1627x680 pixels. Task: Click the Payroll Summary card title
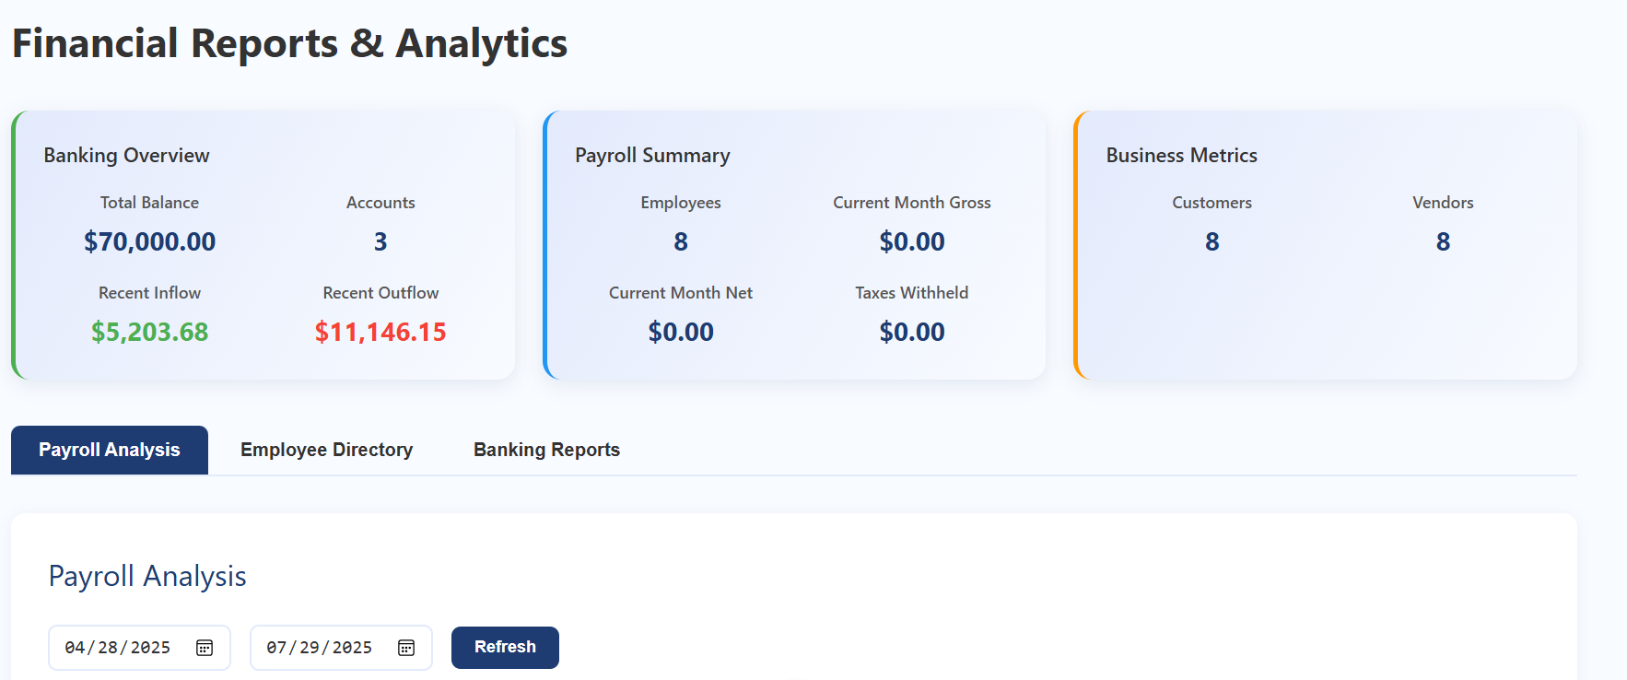pyautogui.click(x=652, y=155)
